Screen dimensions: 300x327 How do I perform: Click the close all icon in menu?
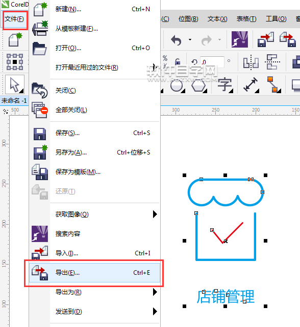tap(40, 110)
